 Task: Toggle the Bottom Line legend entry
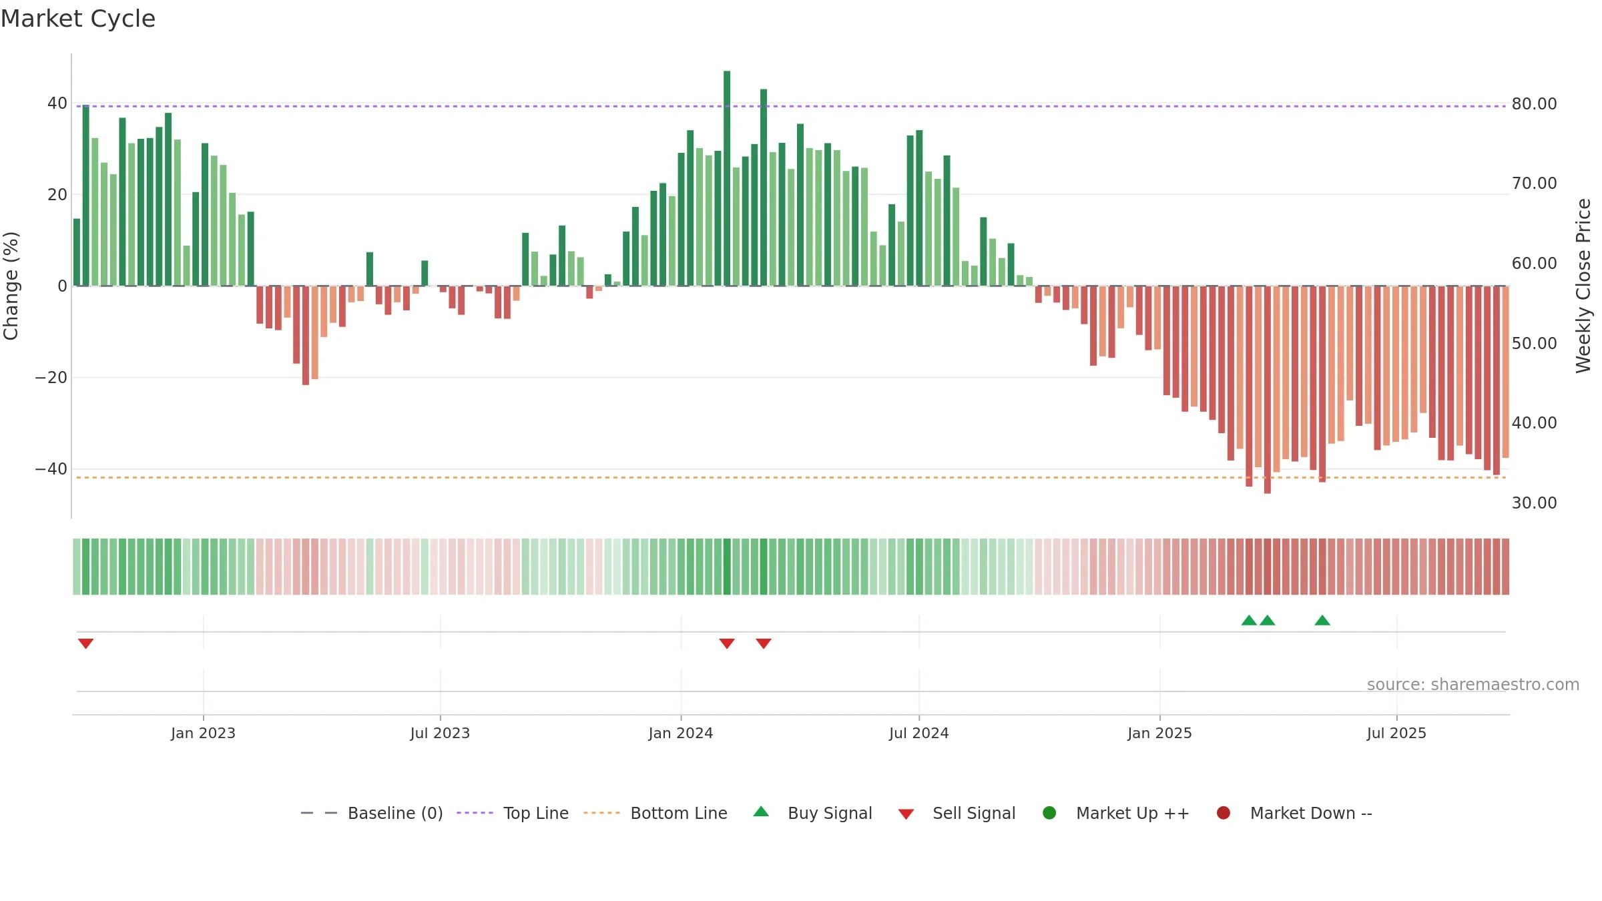click(x=655, y=813)
